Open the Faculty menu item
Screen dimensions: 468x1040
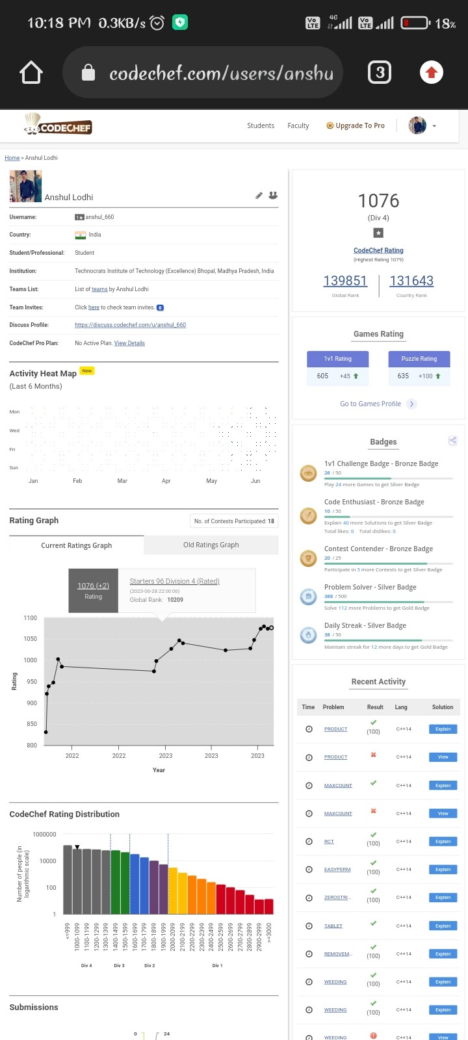coord(298,125)
